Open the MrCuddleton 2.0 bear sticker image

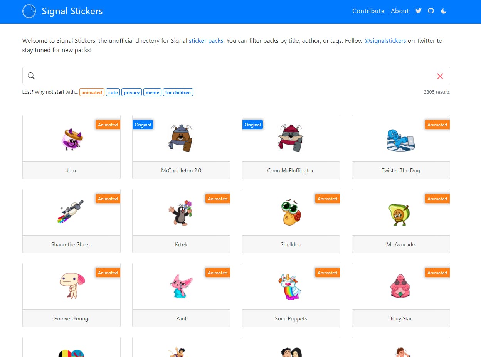pos(181,138)
